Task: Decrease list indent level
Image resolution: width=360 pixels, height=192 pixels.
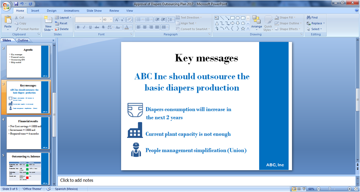Action: (157, 20)
